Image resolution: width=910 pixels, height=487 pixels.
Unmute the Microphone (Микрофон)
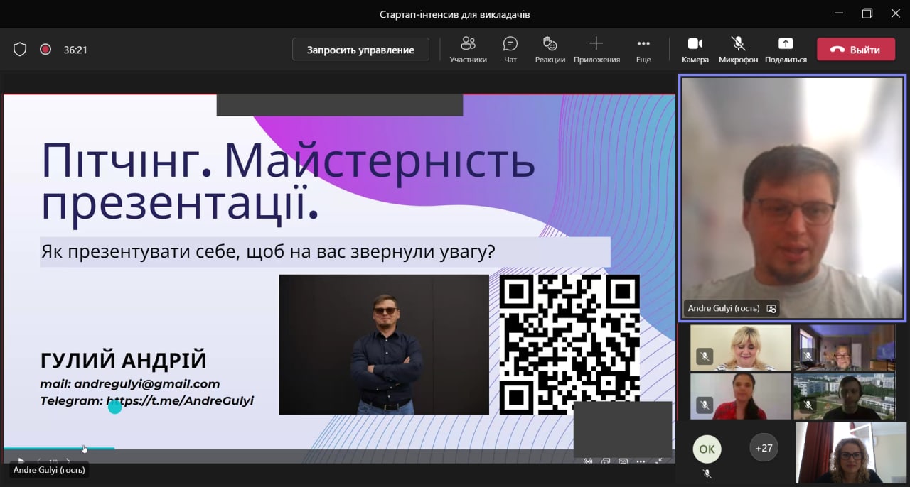pos(738,50)
